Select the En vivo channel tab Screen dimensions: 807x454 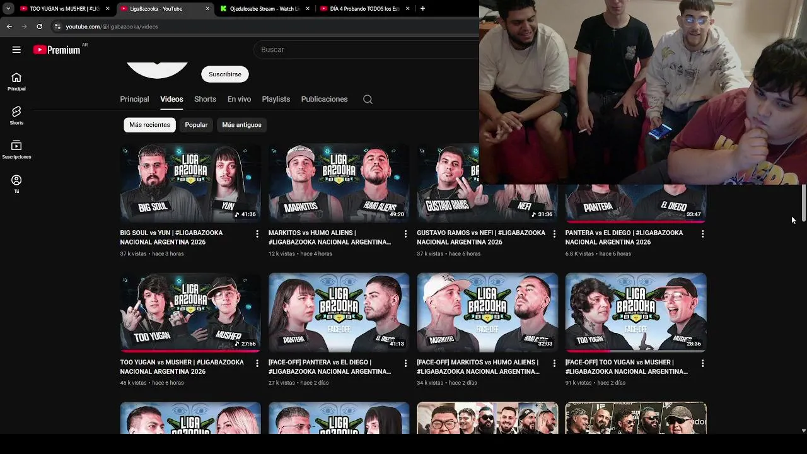(239, 99)
